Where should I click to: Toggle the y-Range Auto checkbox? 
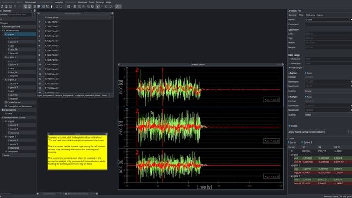click(306, 97)
